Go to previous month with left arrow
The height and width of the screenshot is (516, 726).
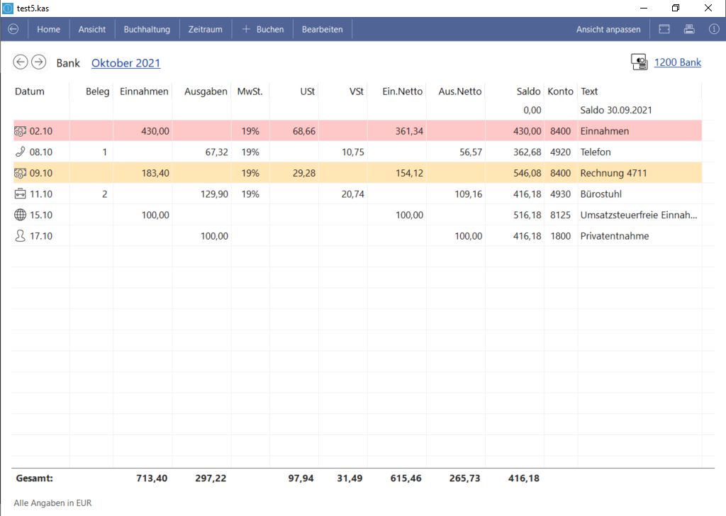(21, 62)
